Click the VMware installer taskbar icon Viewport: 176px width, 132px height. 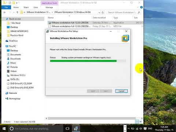(76, 129)
